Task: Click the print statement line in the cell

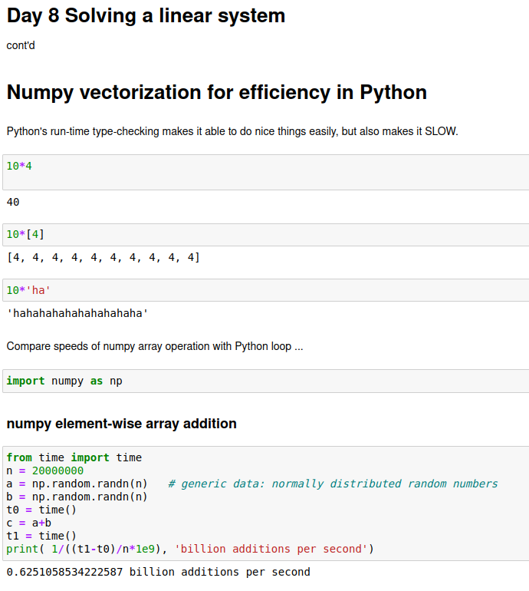Action: point(189,549)
